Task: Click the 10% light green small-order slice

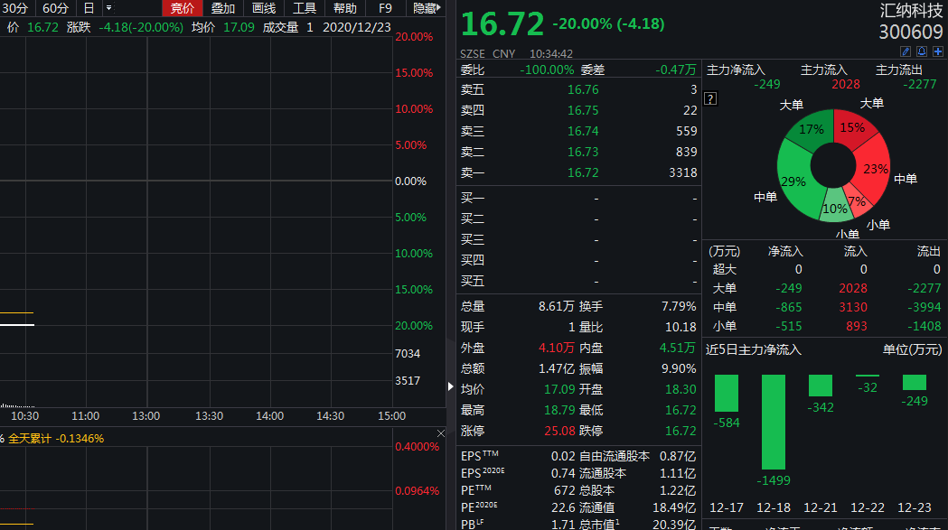Action: 835,209
